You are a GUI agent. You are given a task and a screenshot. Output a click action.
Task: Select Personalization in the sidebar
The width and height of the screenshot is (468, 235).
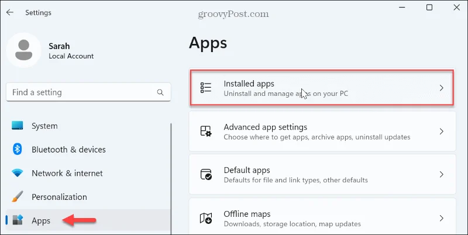coord(88,197)
